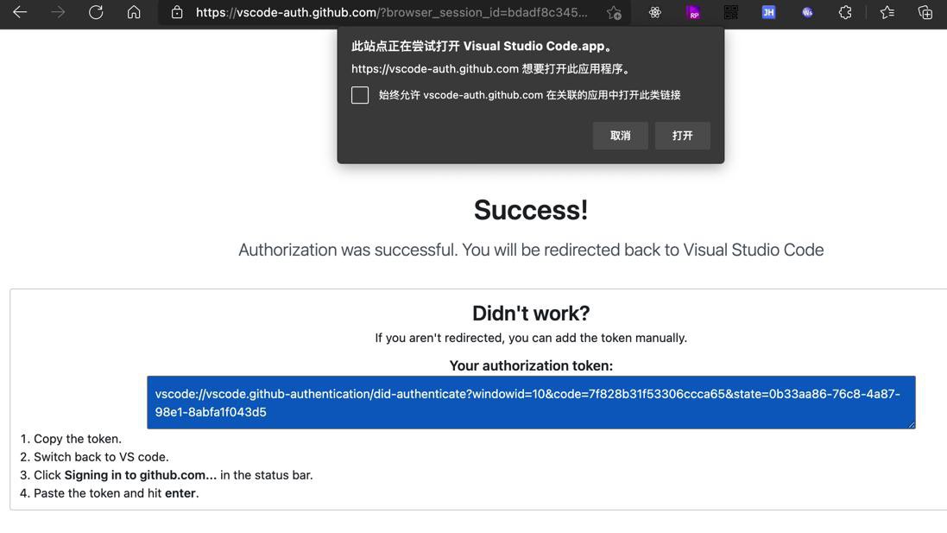Click the 打开 open button
947x533 pixels.
[683, 136]
